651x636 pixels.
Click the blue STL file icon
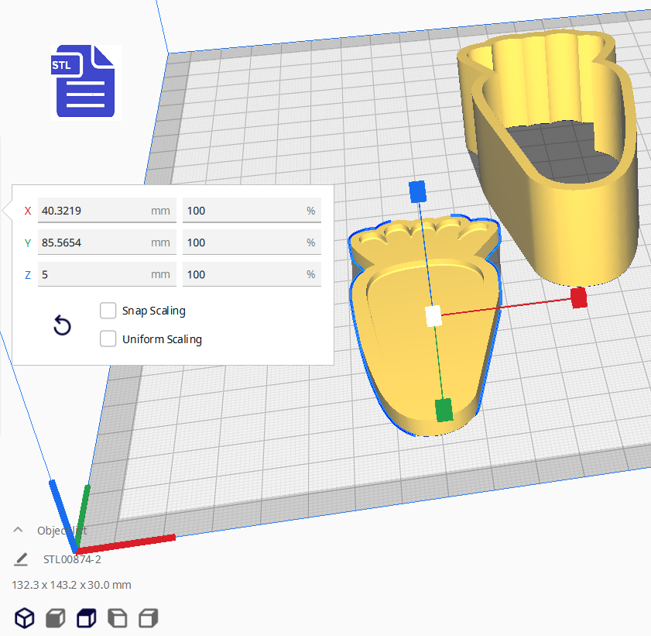86,81
